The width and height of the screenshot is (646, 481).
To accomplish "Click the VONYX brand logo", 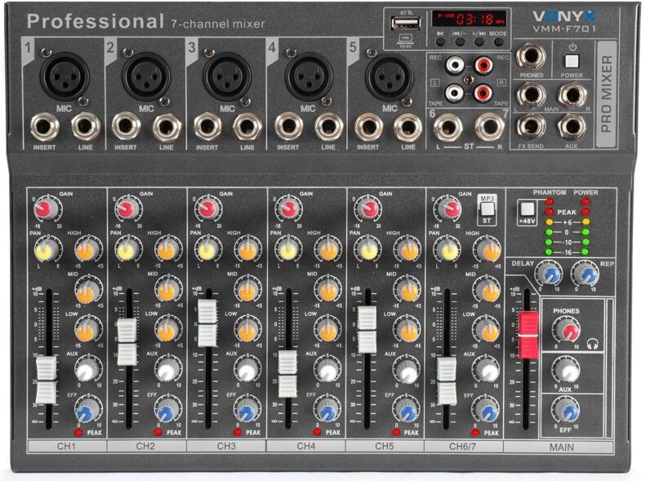I will click(564, 16).
